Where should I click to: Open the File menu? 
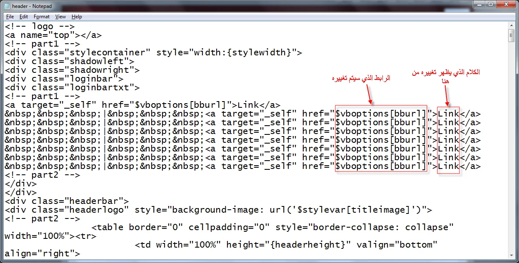click(10, 17)
